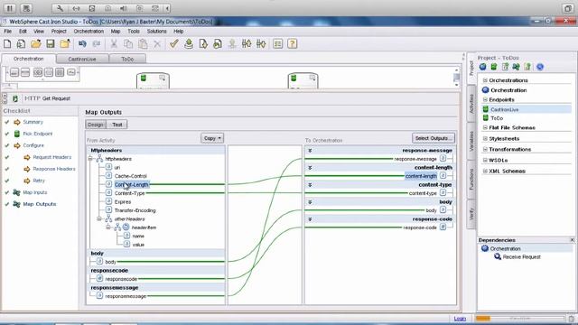Click the green endpoint icon in HTTP Get Request header
Image resolution: width=578 pixels, height=325 pixels.
[15, 98]
